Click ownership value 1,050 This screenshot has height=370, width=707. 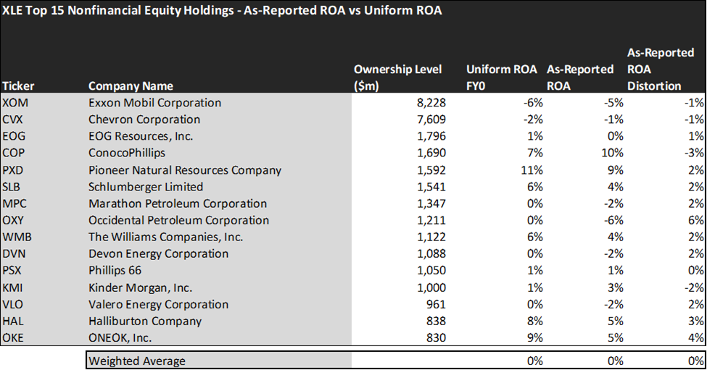pos(431,271)
